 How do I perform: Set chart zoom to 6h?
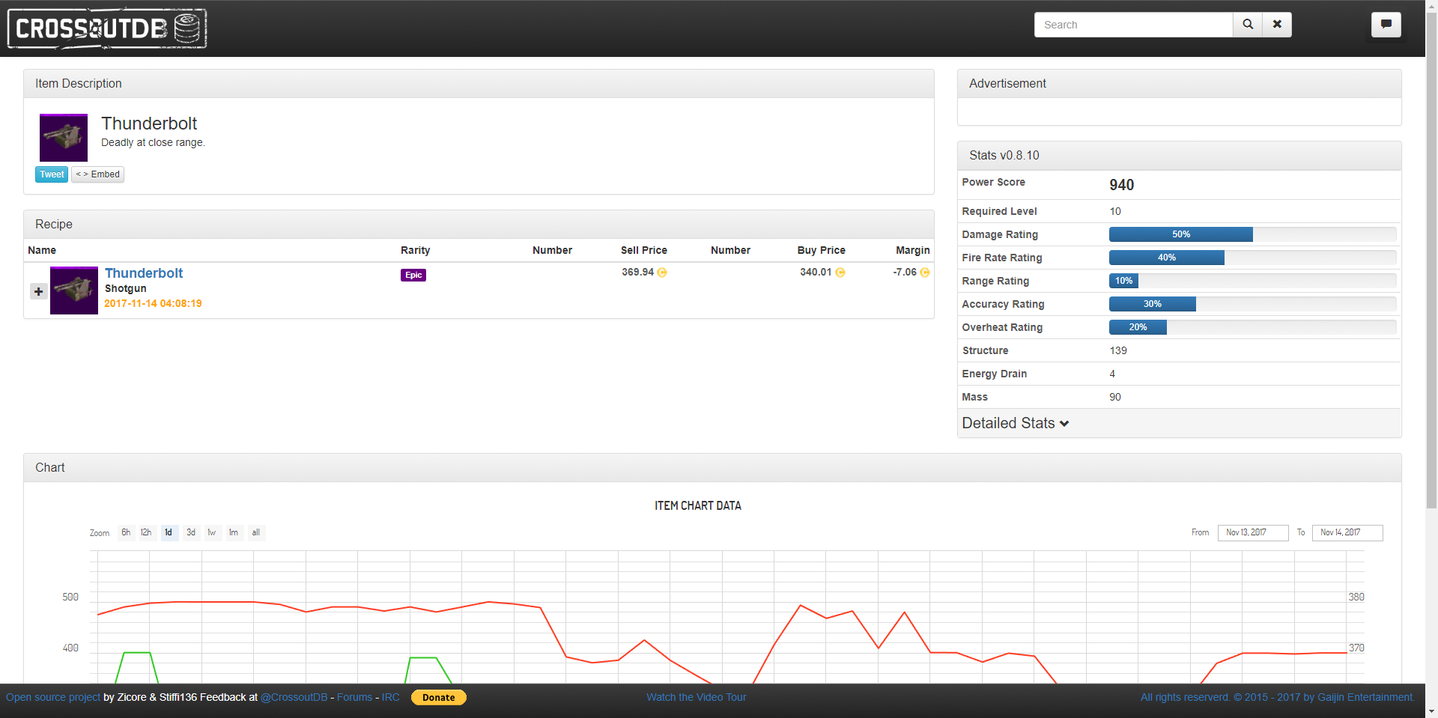pyautogui.click(x=126, y=532)
